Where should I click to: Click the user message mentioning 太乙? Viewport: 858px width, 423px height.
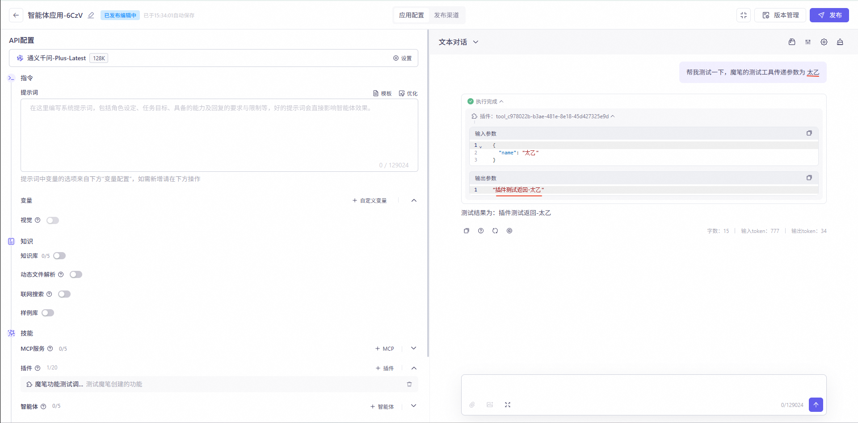click(753, 72)
